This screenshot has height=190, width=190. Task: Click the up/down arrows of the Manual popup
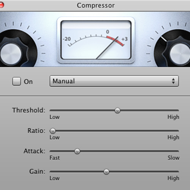click(173, 81)
